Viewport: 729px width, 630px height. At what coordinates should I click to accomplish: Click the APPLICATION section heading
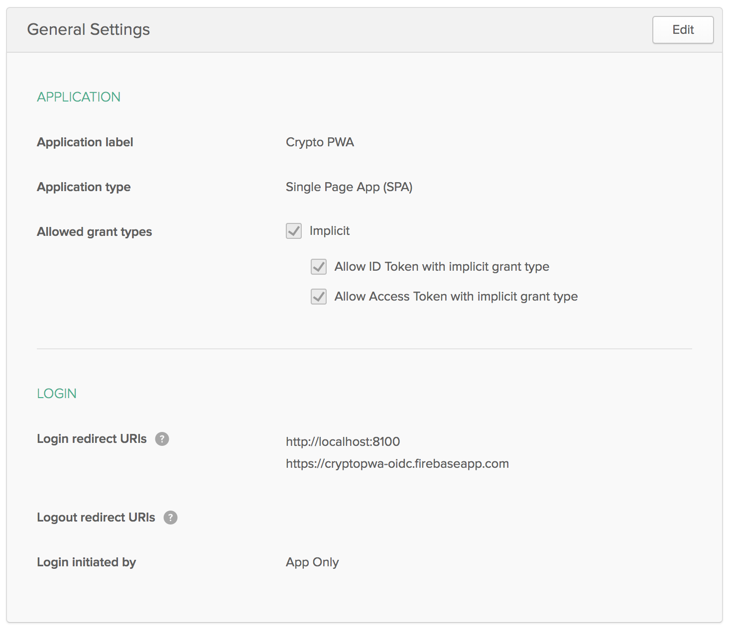(79, 97)
